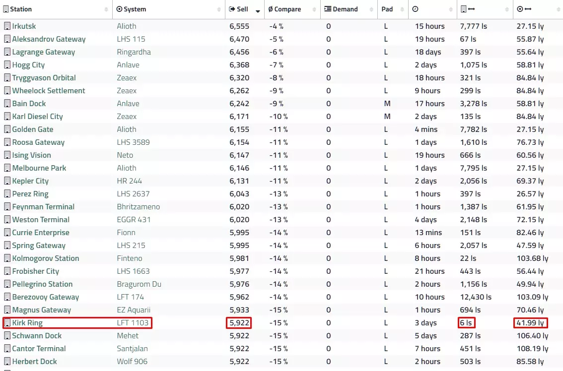Click the 41.99 ly distance cell
563x371 pixels.
530,323
